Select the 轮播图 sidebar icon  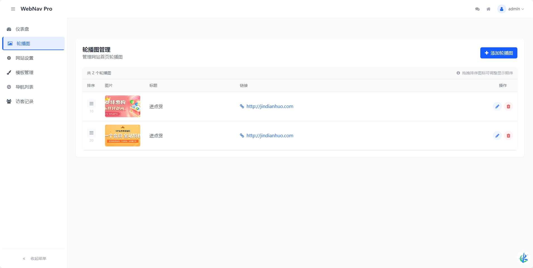click(x=10, y=43)
